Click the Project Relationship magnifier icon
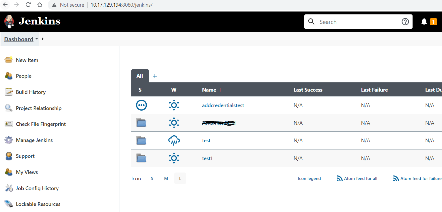The width and height of the screenshot is (442, 212). (9, 108)
